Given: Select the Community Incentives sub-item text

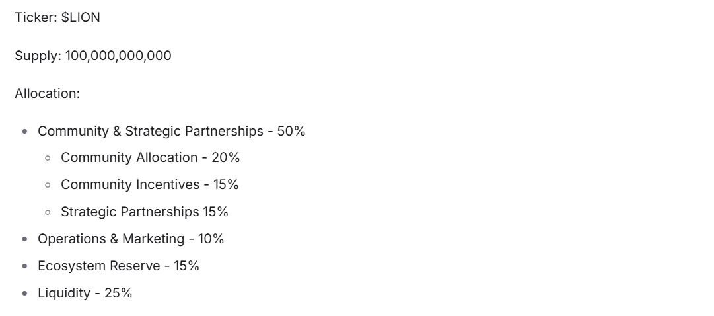Looking at the screenshot, I should [130, 184].
